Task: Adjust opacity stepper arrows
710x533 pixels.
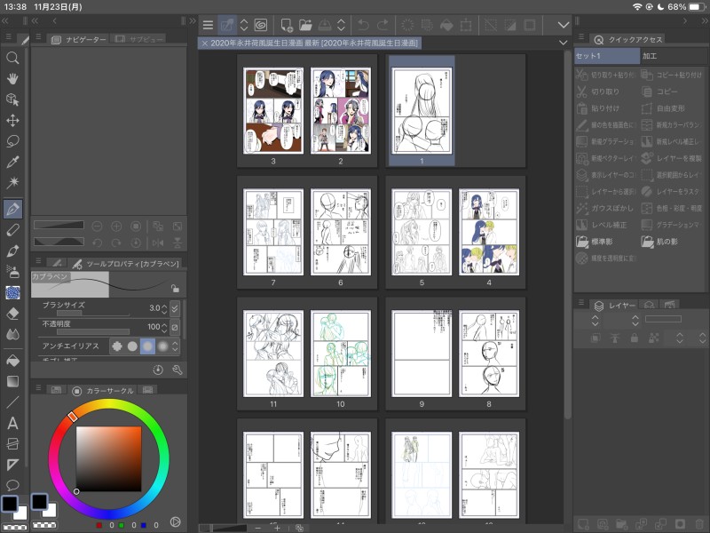Action: pyautogui.click(x=164, y=326)
